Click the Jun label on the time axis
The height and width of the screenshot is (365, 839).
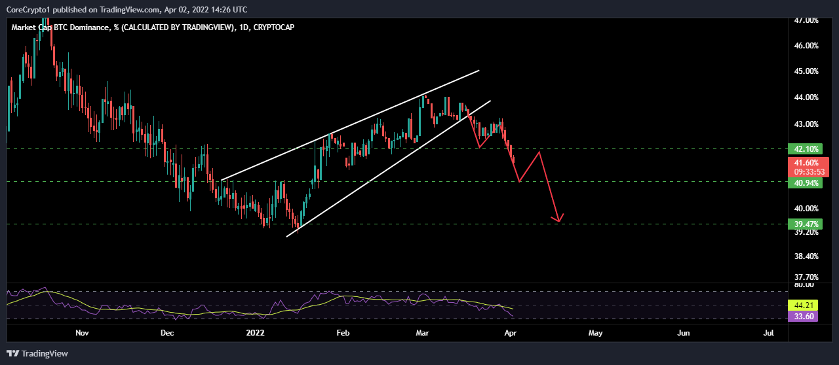[x=684, y=333]
